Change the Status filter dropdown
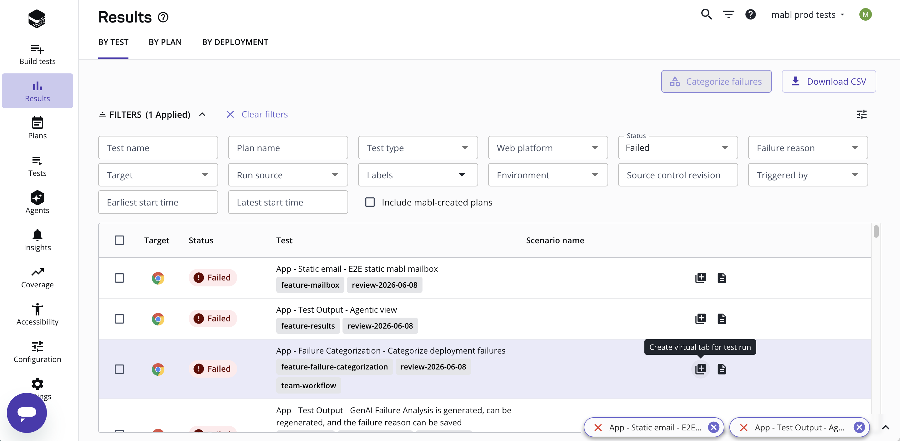Image resolution: width=900 pixels, height=441 pixels. click(678, 148)
